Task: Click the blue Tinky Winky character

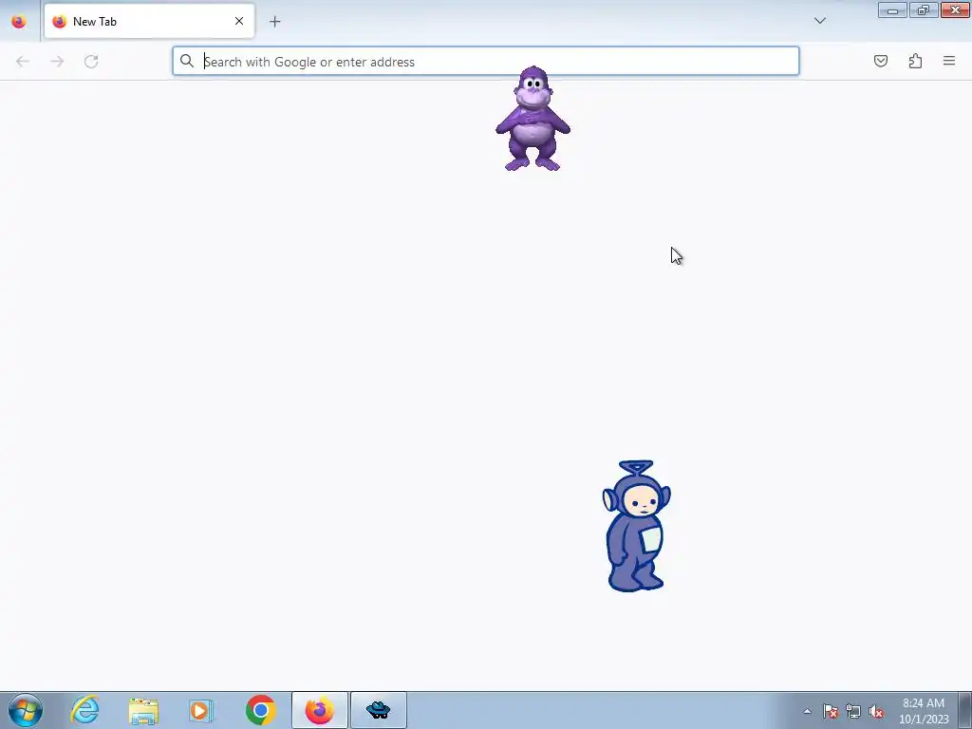Action: click(636, 526)
